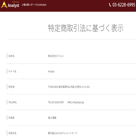Click the company name 株式会社ビジョン
The width and height of the screenshot is (136, 136).
click(x=56, y=56)
